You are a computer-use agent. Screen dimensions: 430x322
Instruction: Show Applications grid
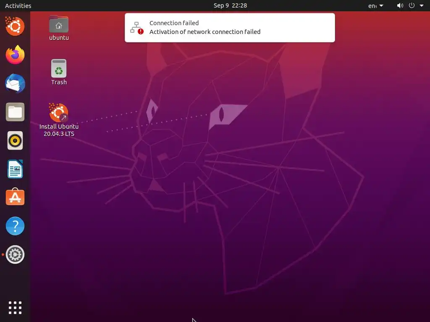click(x=15, y=307)
